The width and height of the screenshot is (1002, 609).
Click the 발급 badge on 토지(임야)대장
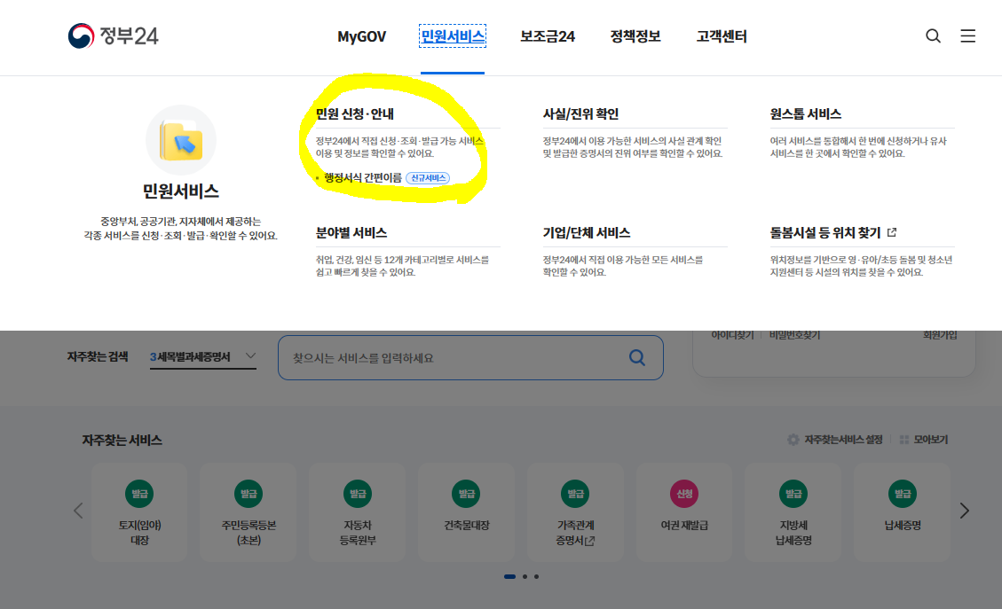point(139,494)
